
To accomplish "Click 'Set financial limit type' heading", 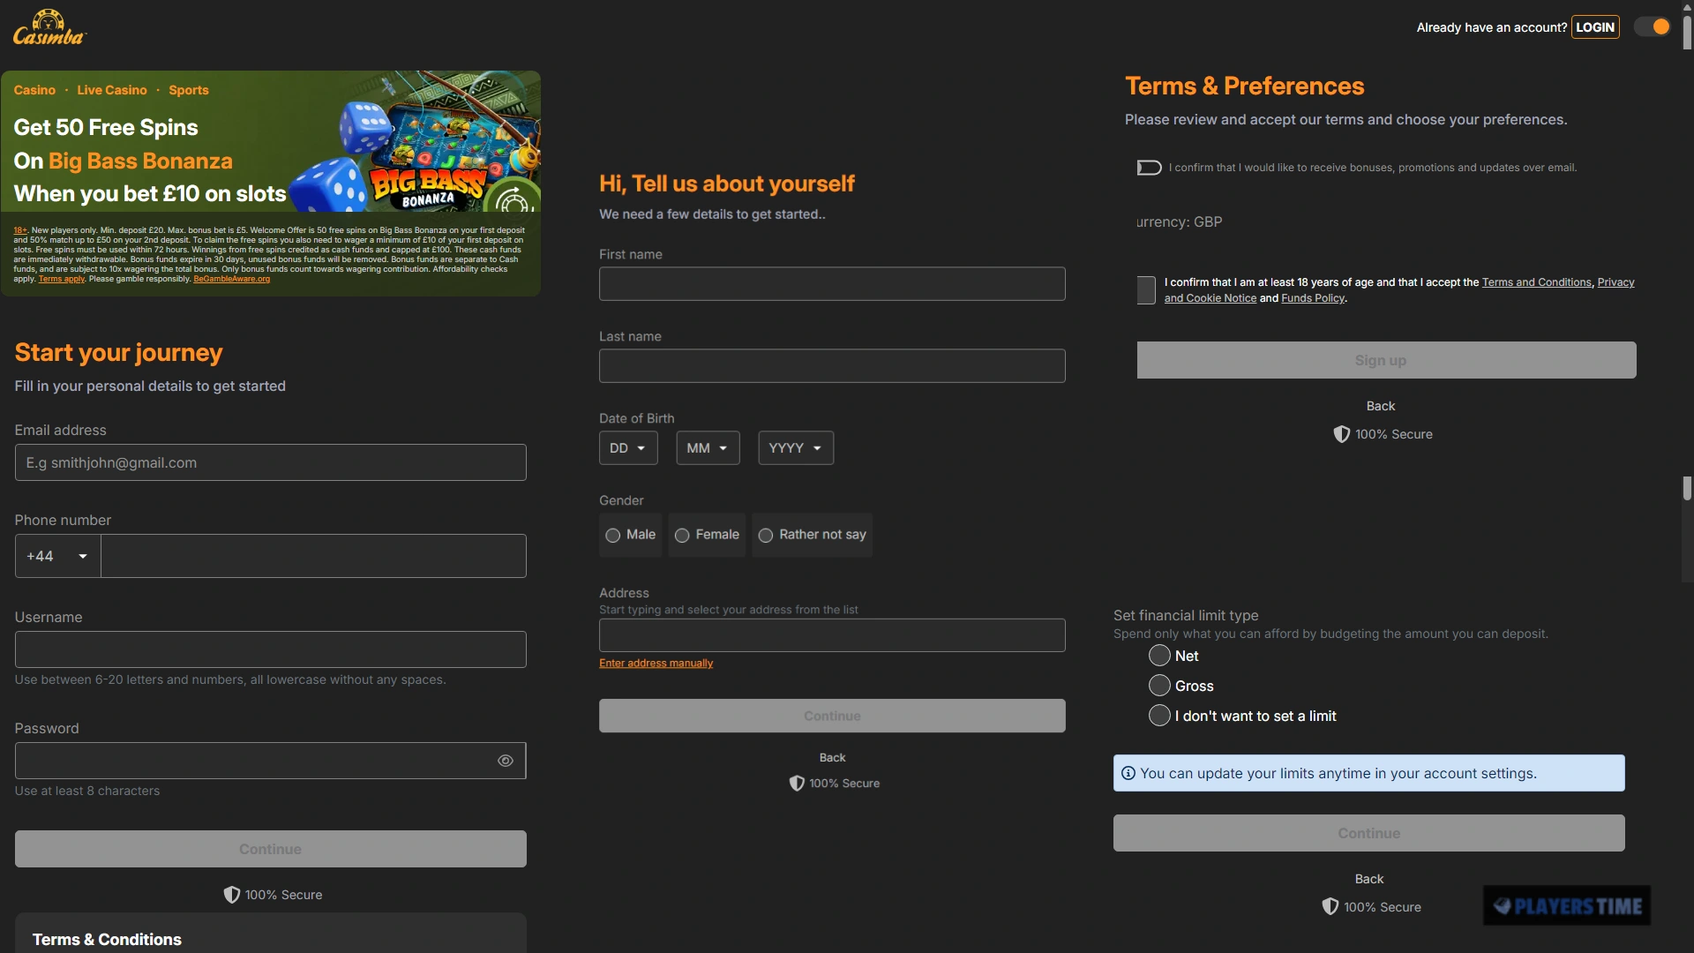I will point(1186,616).
